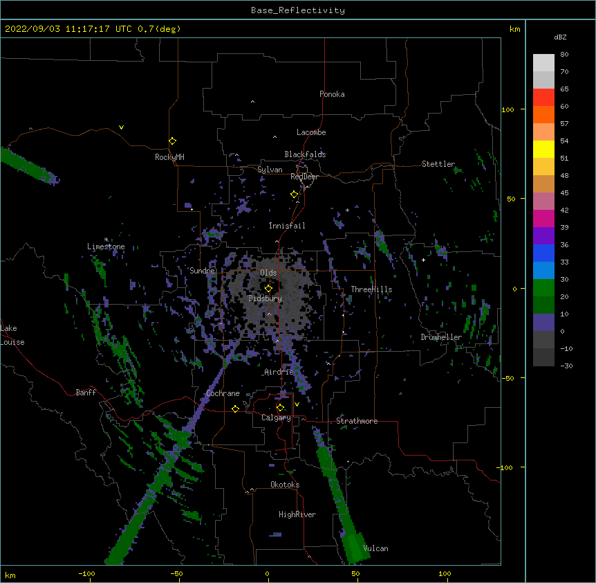Viewport: 596px width, 583px height.
Task: Click the Didsbury label
Action: tap(266, 298)
